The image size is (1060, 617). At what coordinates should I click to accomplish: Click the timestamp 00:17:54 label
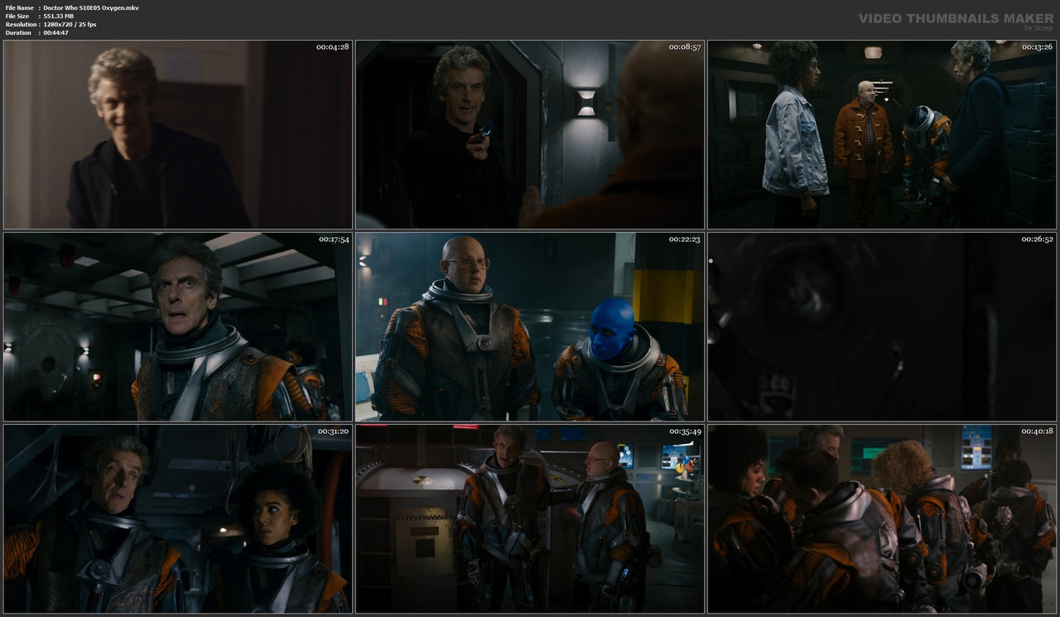coord(333,239)
